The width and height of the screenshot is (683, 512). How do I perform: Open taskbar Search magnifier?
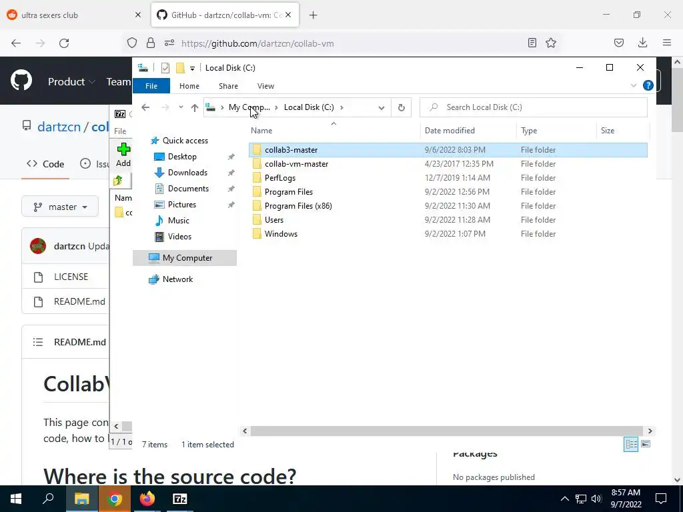(x=48, y=499)
